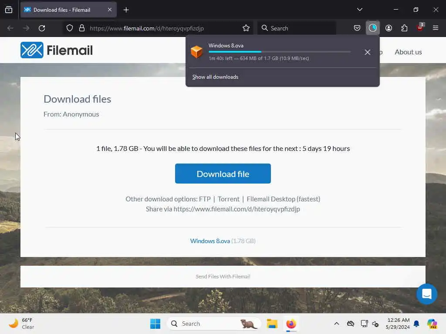Open the Firefox hamburger application menu
446x334 pixels.
pos(436,28)
